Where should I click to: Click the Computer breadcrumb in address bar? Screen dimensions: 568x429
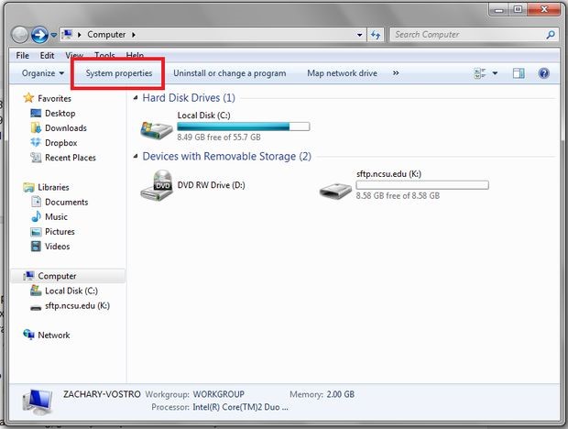pyautogui.click(x=106, y=35)
